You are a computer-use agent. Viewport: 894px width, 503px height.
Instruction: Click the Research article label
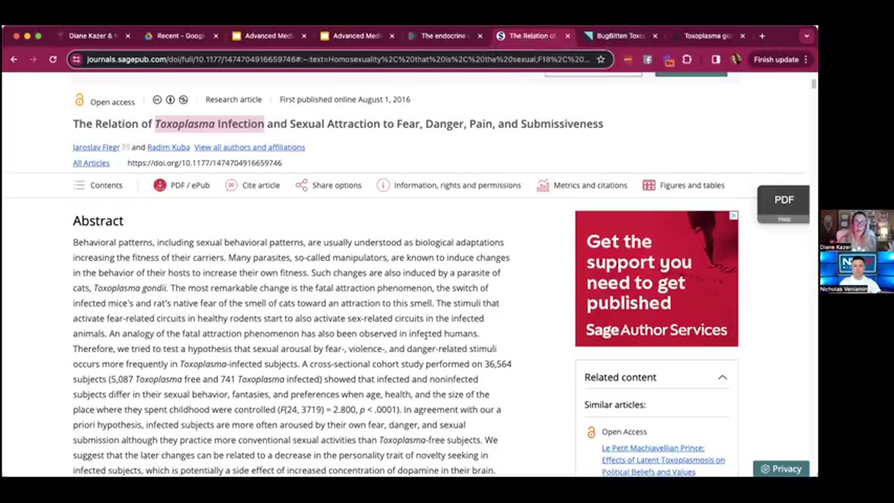tap(233, 100)
